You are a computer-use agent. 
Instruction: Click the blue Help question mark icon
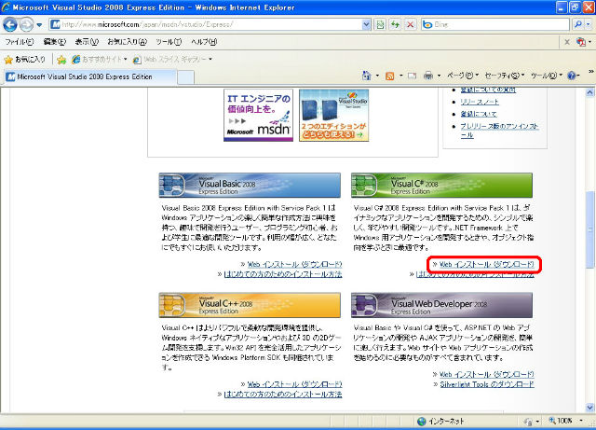pyautogui.click(x=571, y=76)
